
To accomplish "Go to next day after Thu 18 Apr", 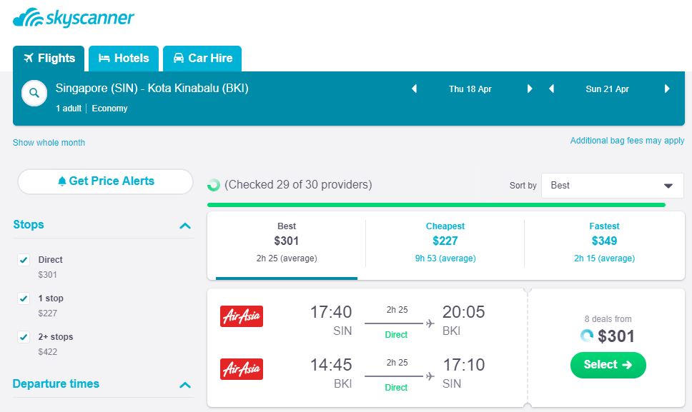I will [x=530, y=89].
